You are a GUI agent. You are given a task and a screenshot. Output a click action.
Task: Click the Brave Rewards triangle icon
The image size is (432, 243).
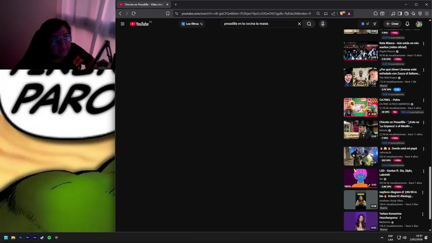(349, 13)
